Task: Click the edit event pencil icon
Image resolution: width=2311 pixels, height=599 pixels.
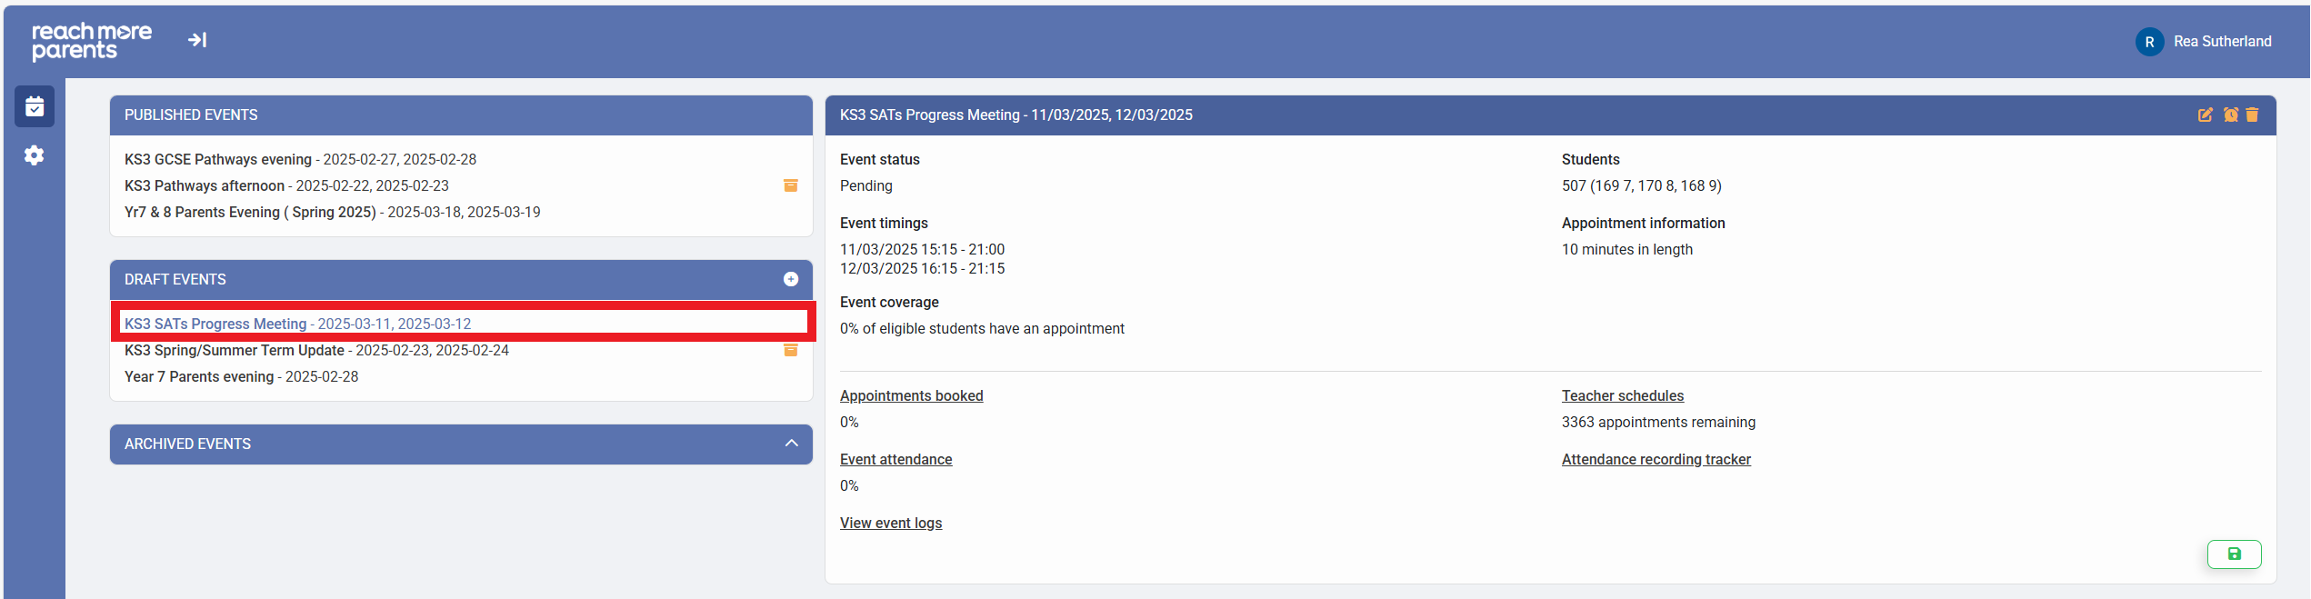Action: 2205,115
